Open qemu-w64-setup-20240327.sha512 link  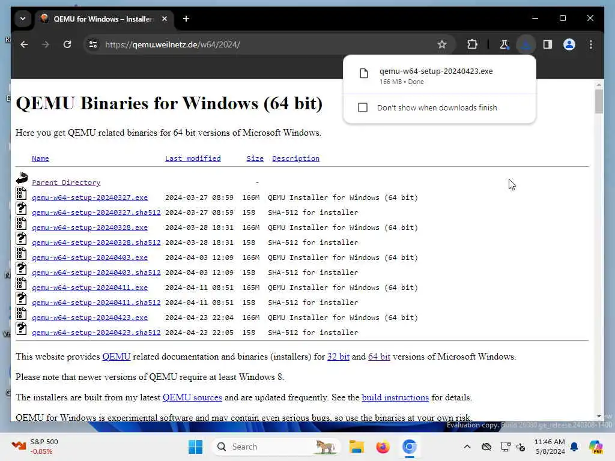click(x=96, y=212)
